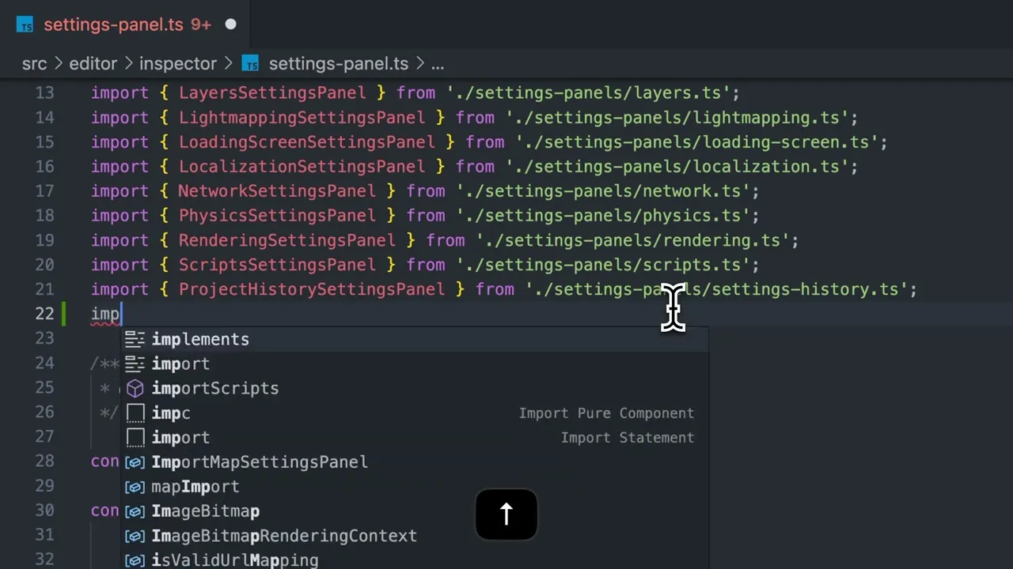Choose the 'ImageBitmapRenderingContext' suggestion

click(x=415, y=535)
